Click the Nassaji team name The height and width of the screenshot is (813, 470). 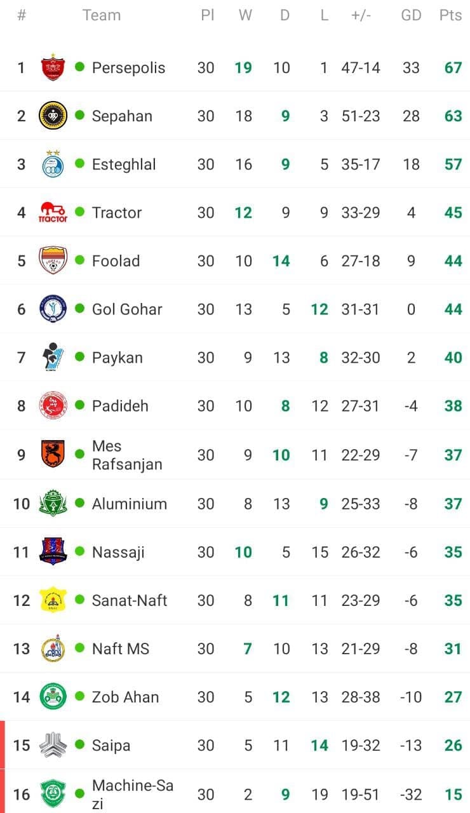(118, 552)
